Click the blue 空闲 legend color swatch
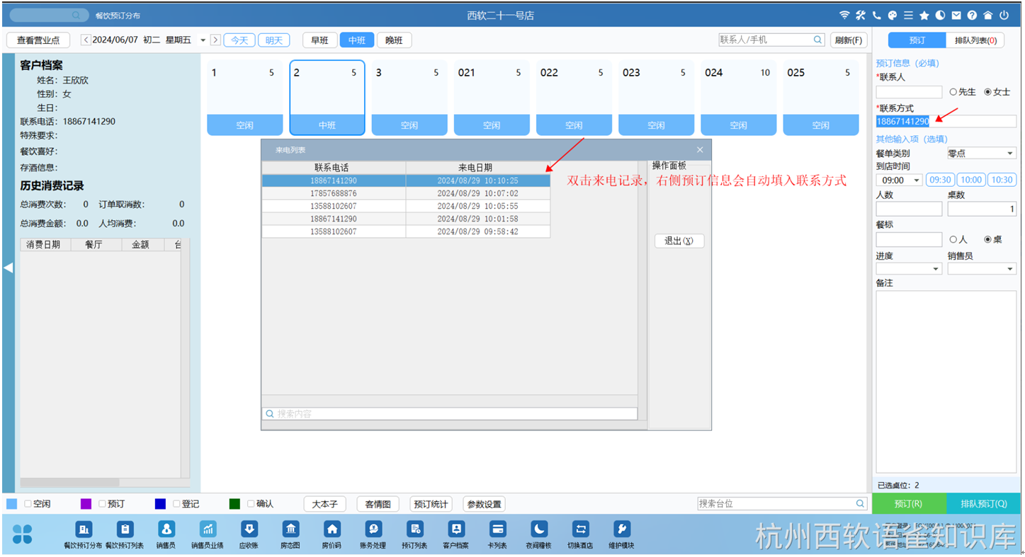Screen dimensions: 1025x557 (12, 504)
